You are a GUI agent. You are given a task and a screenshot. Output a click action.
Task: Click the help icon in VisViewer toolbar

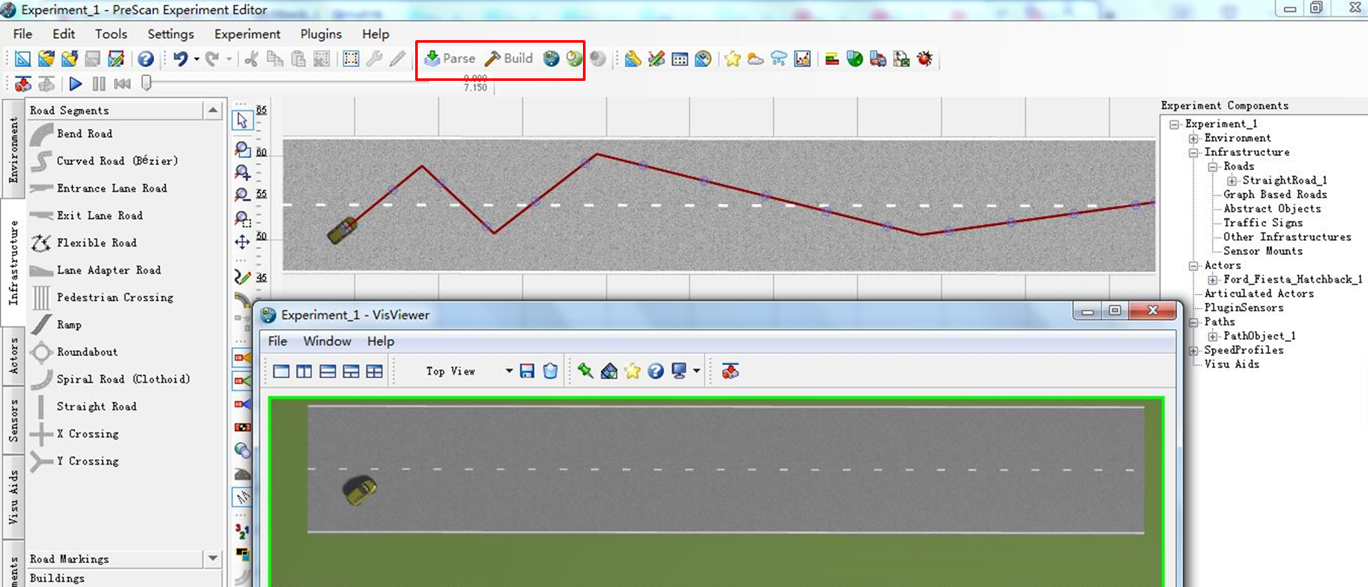click(655, 371)
